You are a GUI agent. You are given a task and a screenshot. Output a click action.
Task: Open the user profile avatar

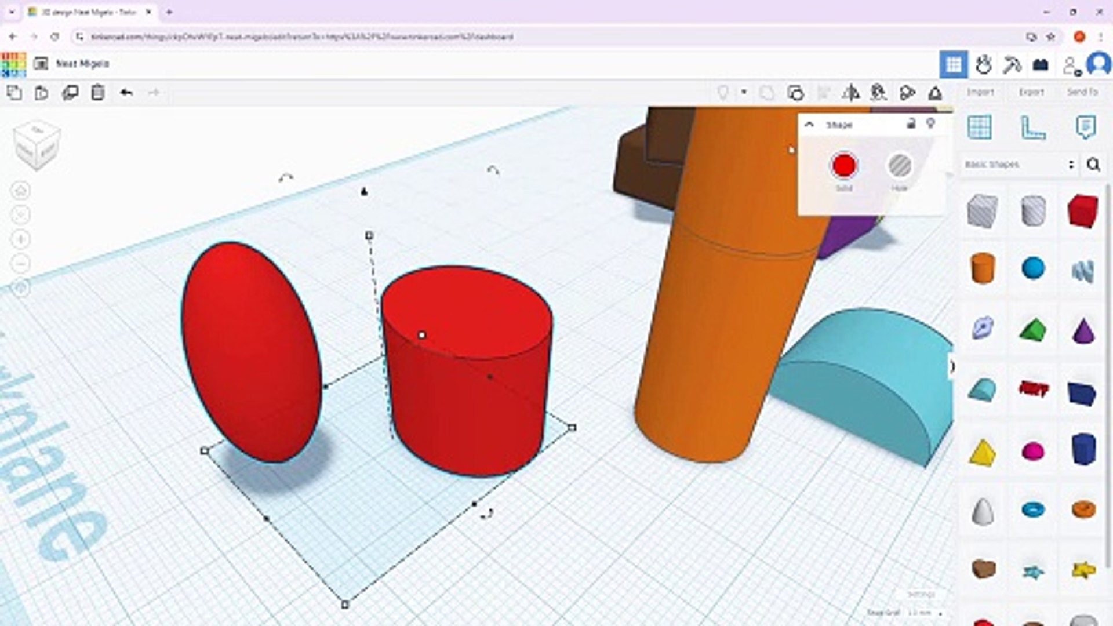tap(1099, 64)
